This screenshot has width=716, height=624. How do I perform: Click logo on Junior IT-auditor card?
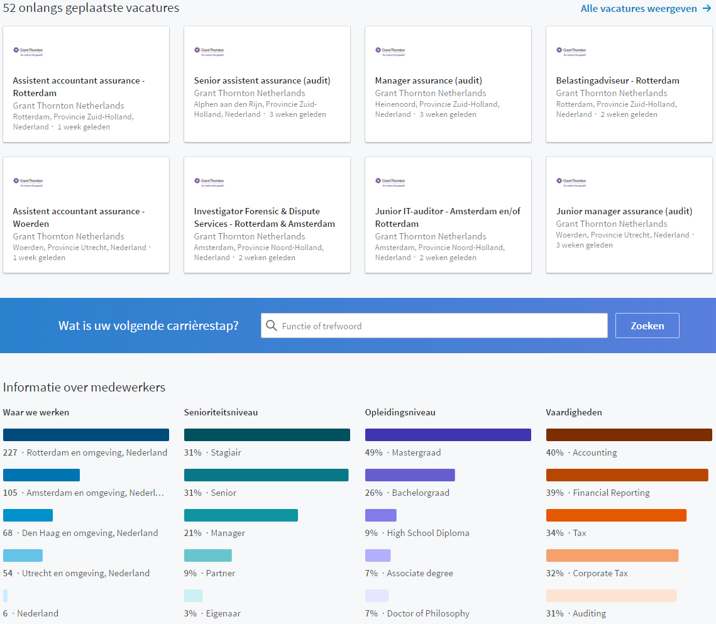[390, 182]
